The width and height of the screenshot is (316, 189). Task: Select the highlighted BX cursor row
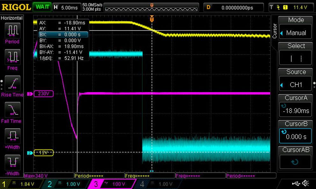coord(63,35)
